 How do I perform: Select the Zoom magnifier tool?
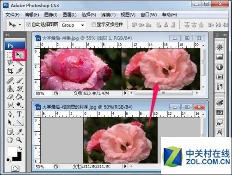tap(19, 140)
